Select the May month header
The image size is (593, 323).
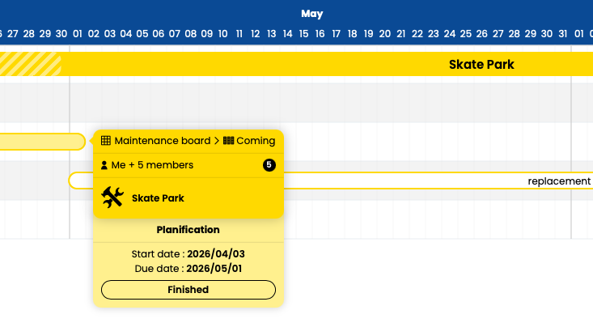pos(312,14)
